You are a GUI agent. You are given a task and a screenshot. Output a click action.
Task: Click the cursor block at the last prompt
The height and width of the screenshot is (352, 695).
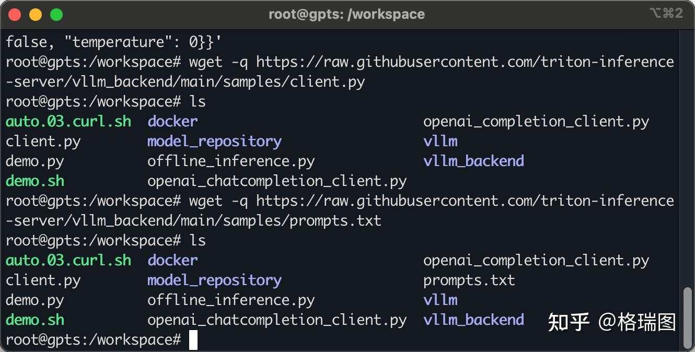point(193,340)
